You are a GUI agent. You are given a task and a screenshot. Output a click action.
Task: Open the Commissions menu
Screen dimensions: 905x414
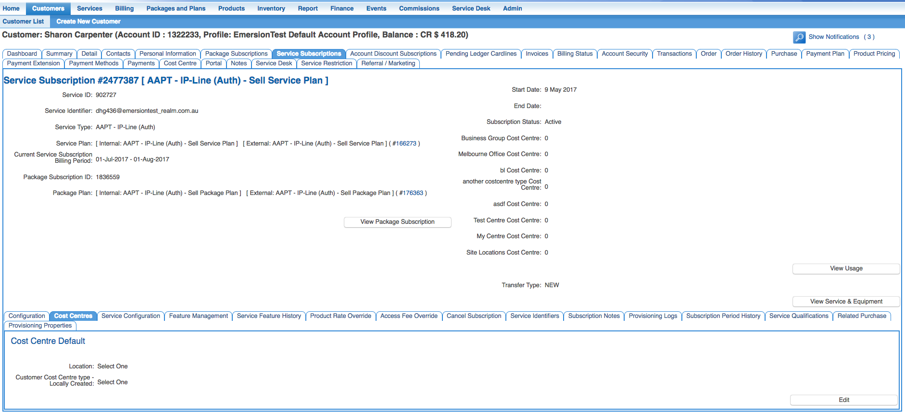tap(419, 8)
